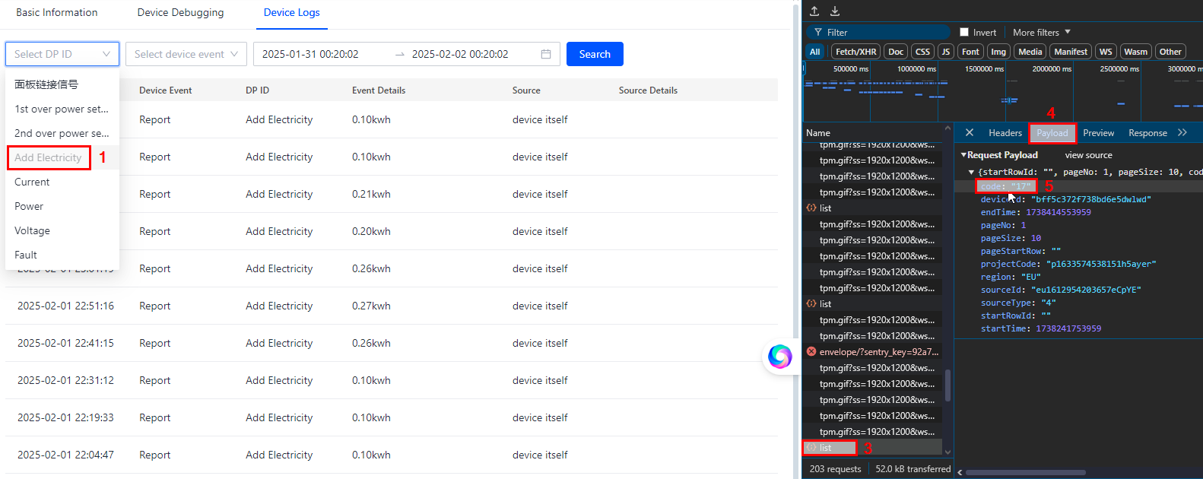The width and height of the screenshot is (1203, 479).
Task: Click the 0.27kwh event details cell
Action: pyautogui.click(x=371, y=306)
